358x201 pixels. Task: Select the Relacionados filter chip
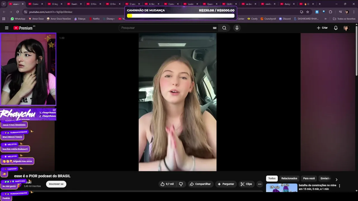[289, 178]
